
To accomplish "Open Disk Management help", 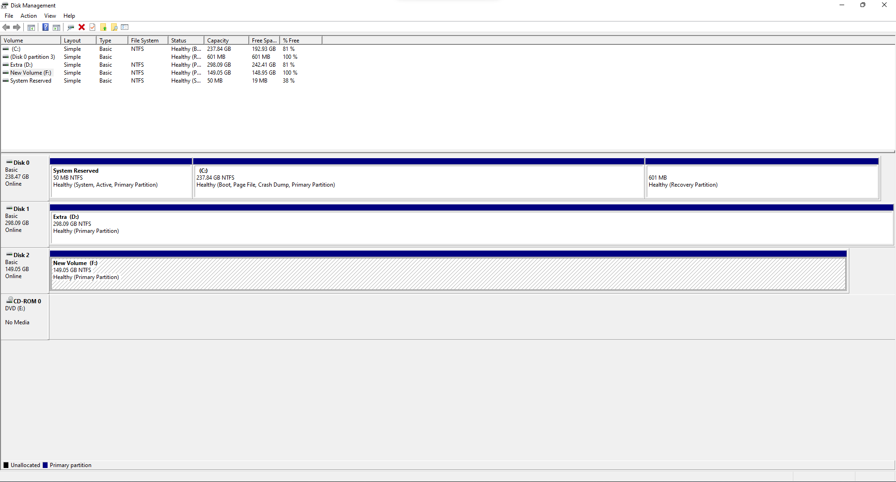I will click(x=45, y=27).
